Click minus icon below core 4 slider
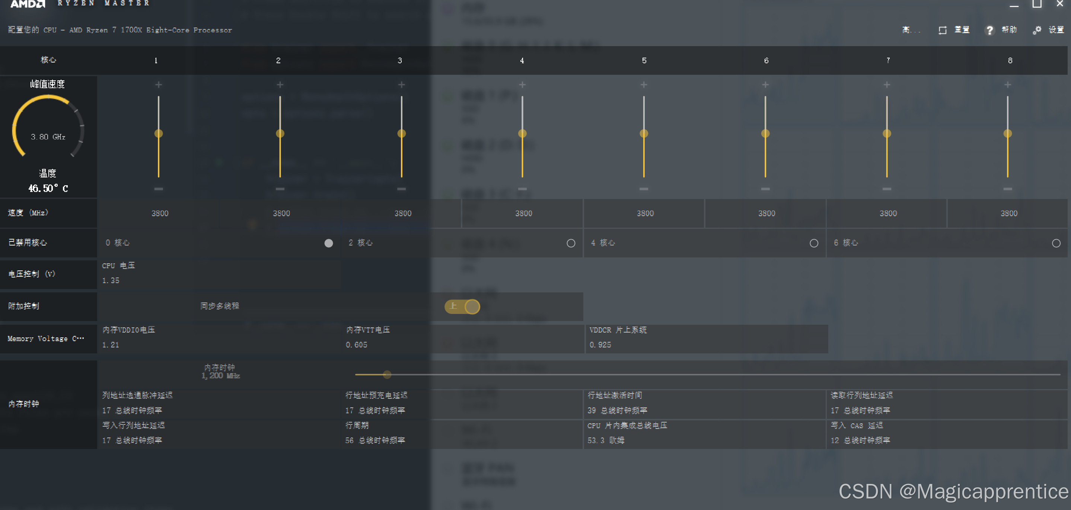 [522, 189]
